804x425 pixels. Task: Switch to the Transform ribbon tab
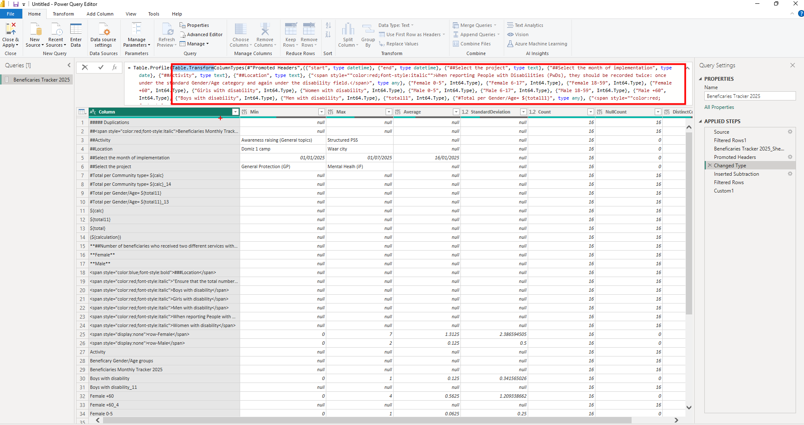click(63, 14)
